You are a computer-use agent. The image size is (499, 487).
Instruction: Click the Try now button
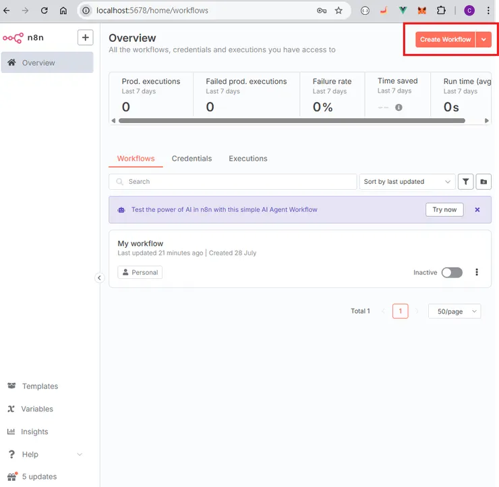[x=444, y=209]
